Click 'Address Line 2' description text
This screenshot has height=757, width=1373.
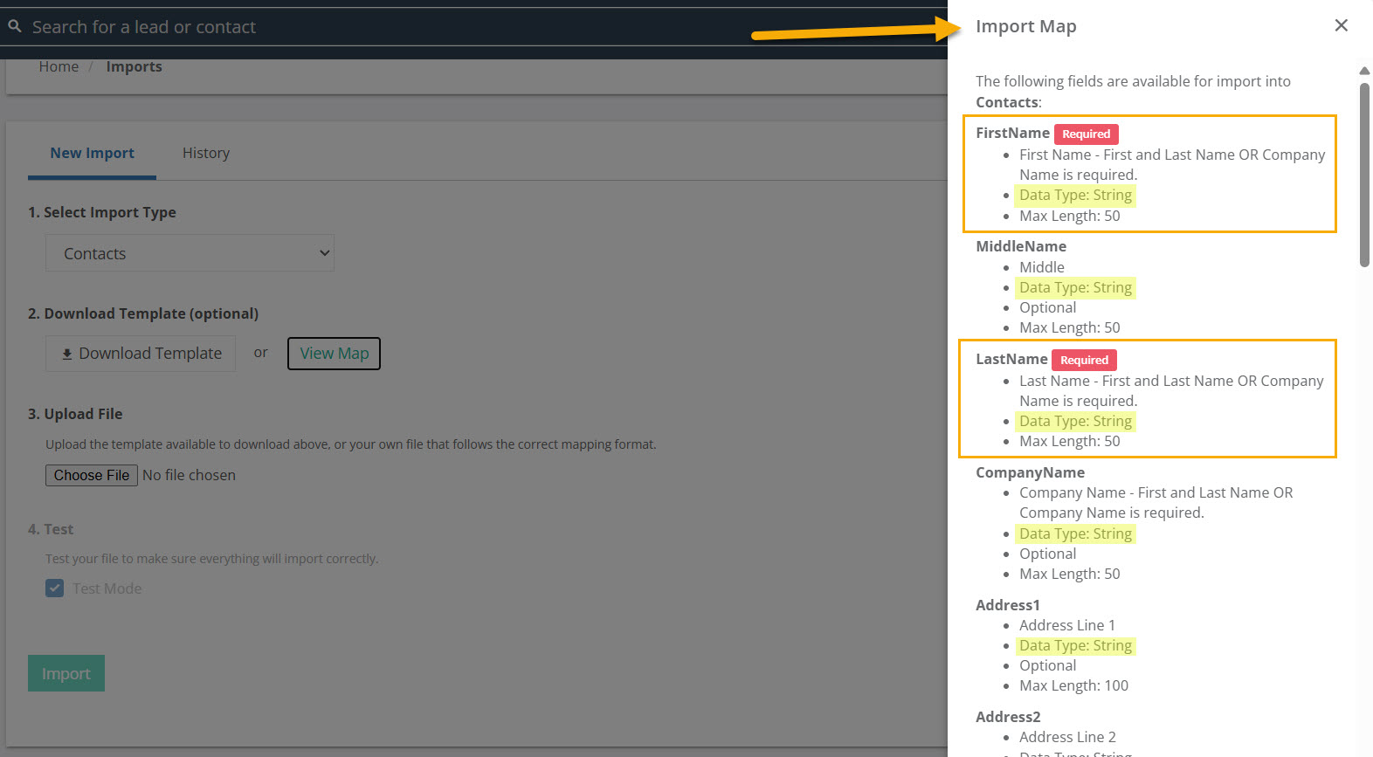point(1067,737)
